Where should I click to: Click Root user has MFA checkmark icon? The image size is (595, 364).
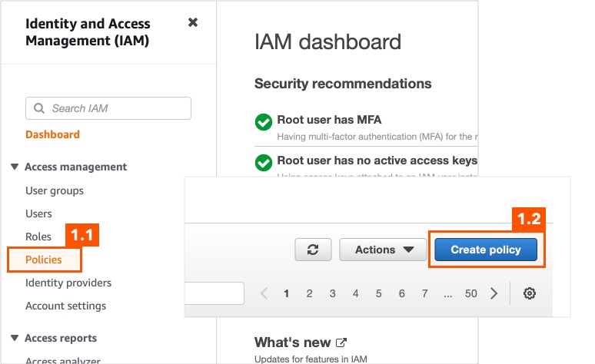(264, 122)
